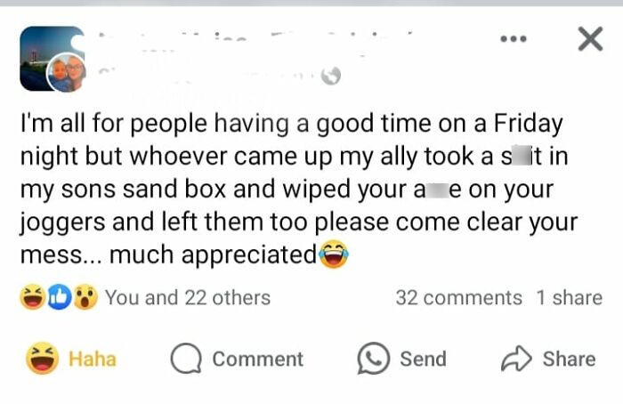This screenshot has width=623, height=404.
Task: Open the 32 comments link
Action: point(458,297)
